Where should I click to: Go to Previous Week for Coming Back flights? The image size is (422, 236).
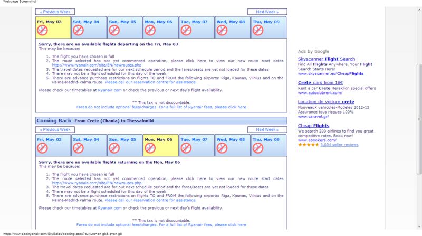55,129
